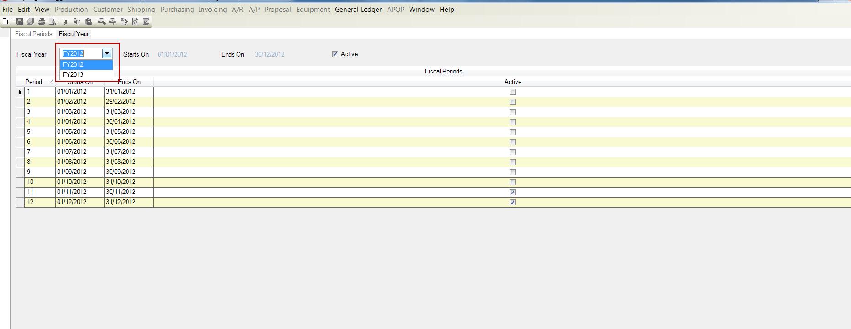Screen dimensions: 851x329
Task: Click cell 30/06/2012
Action: tap(129, 142)
